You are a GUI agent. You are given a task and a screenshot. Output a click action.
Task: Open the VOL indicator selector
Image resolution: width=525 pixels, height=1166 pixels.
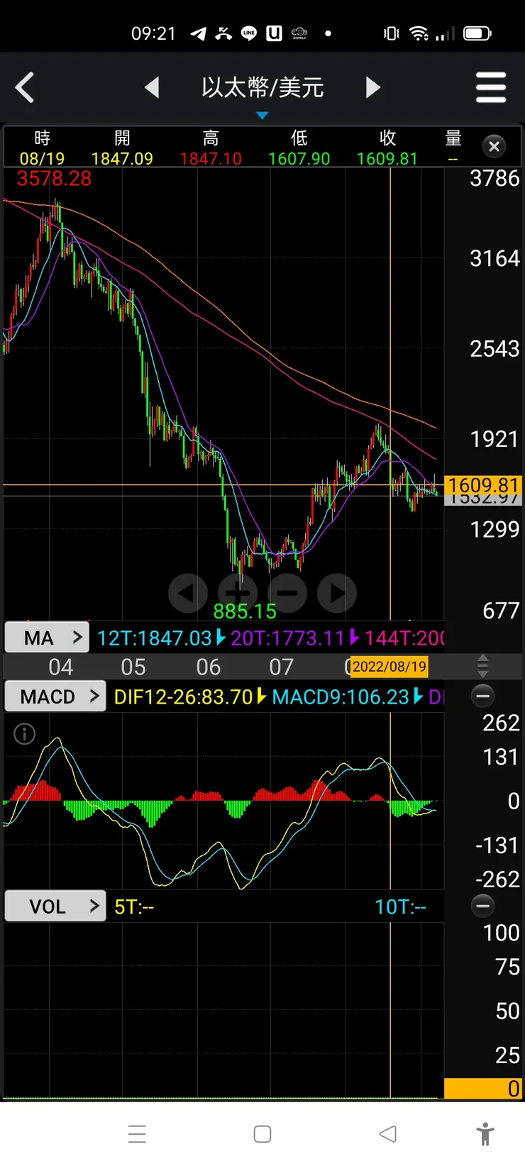[x=55, y=906]
